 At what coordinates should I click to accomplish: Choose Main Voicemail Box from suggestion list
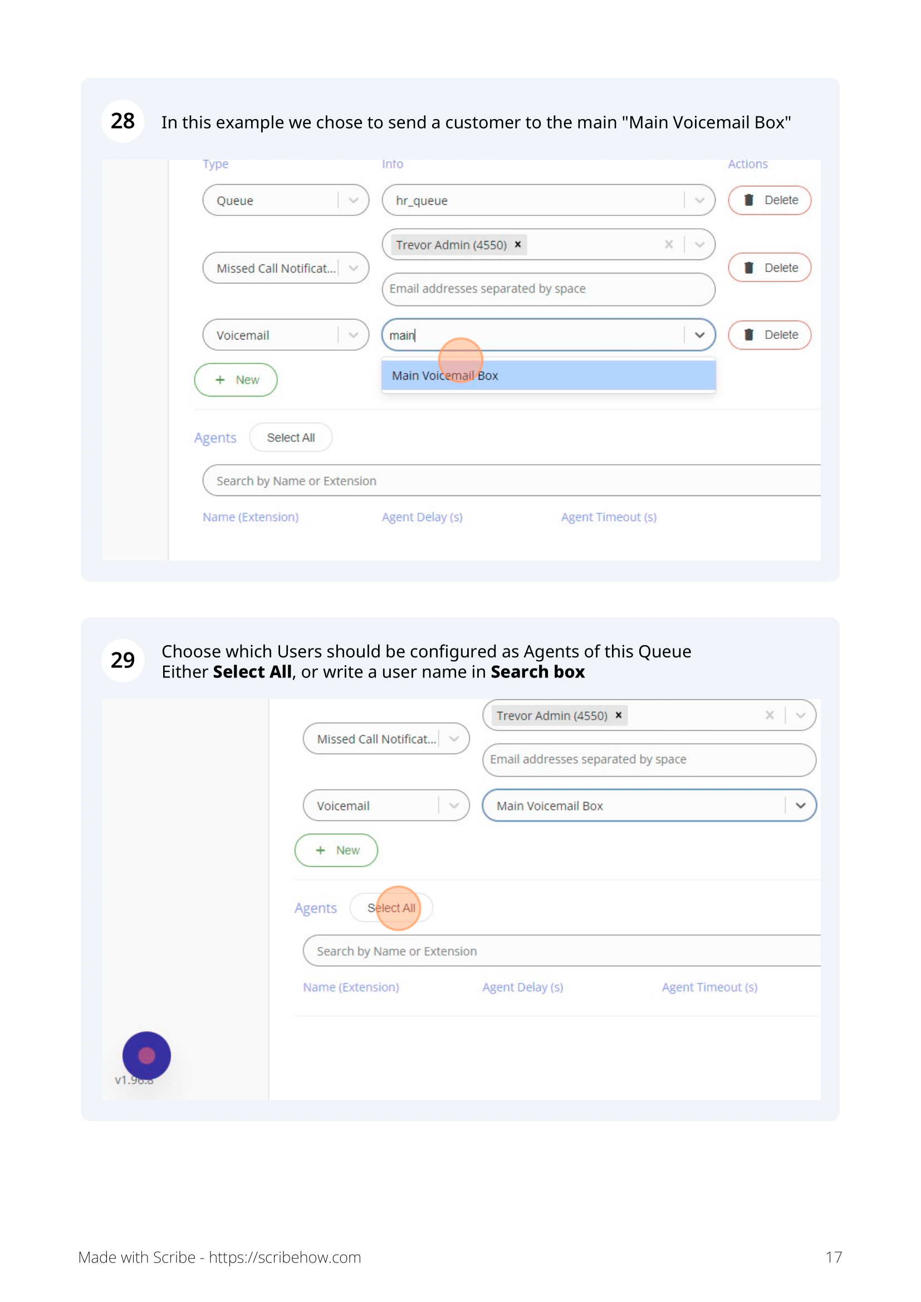[x=548, y=375]
